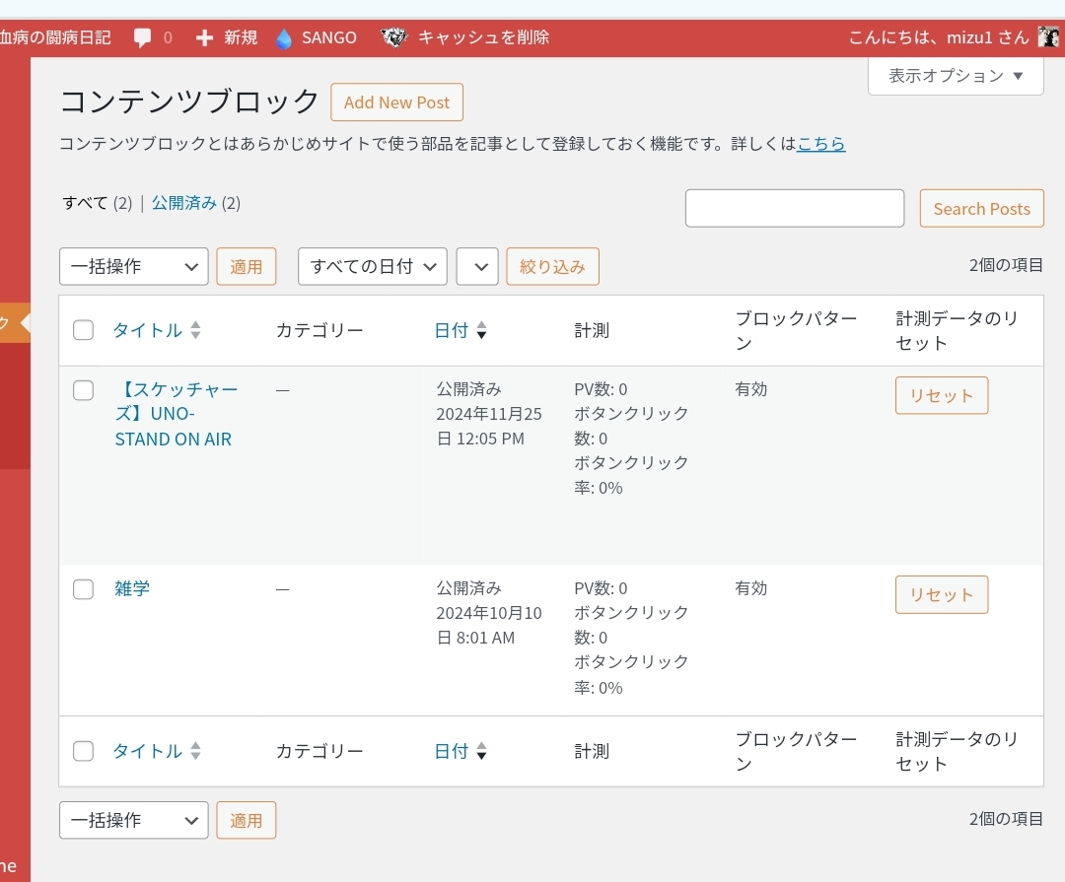Image resolution: width=1065 pixels, height=882 pixels.
Task: Click the top 2個の項目 item count
Action: pyautogui.click(x=1006, y=265)
